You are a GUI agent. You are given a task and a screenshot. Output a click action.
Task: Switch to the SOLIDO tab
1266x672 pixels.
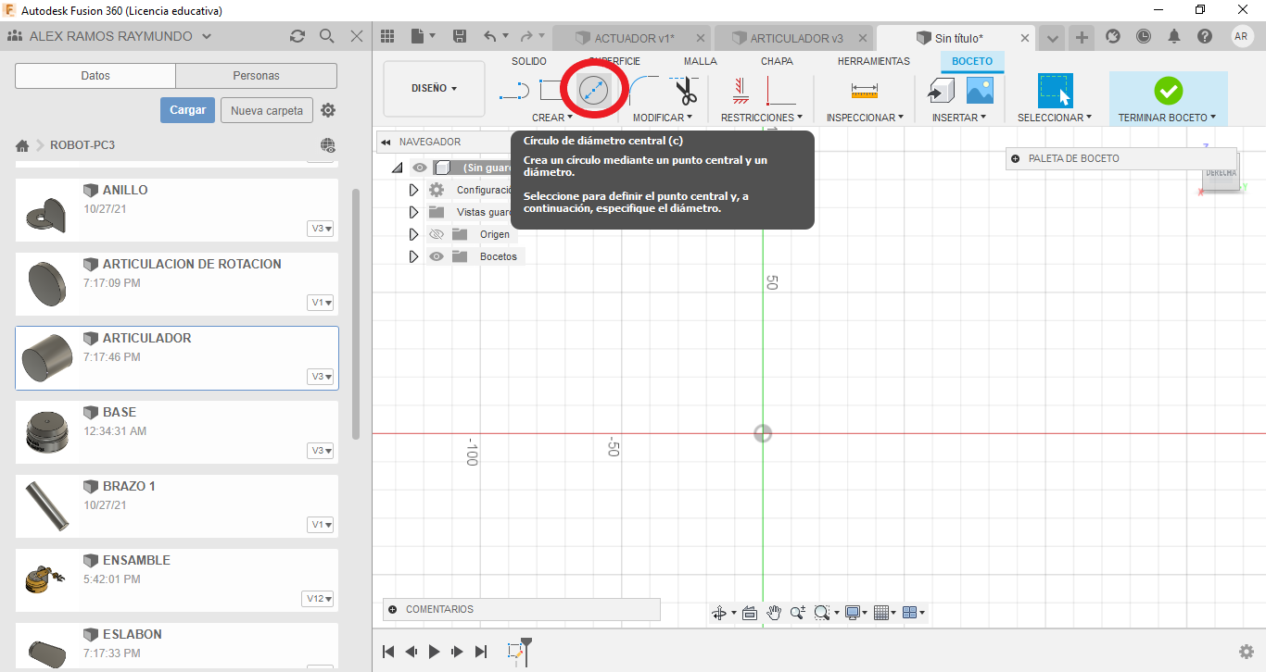pos(529,61)
